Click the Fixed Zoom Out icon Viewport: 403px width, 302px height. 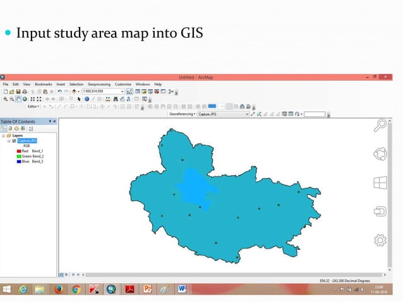39,99
